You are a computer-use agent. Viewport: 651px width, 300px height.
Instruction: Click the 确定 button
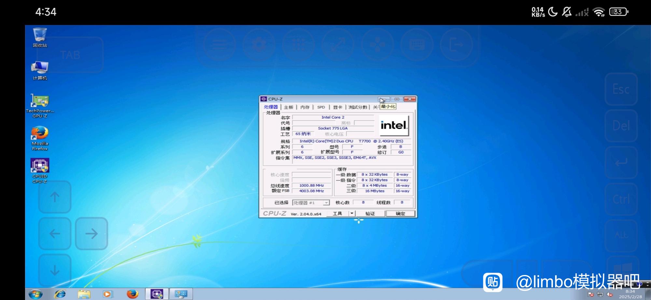click(x=400, y=214)
